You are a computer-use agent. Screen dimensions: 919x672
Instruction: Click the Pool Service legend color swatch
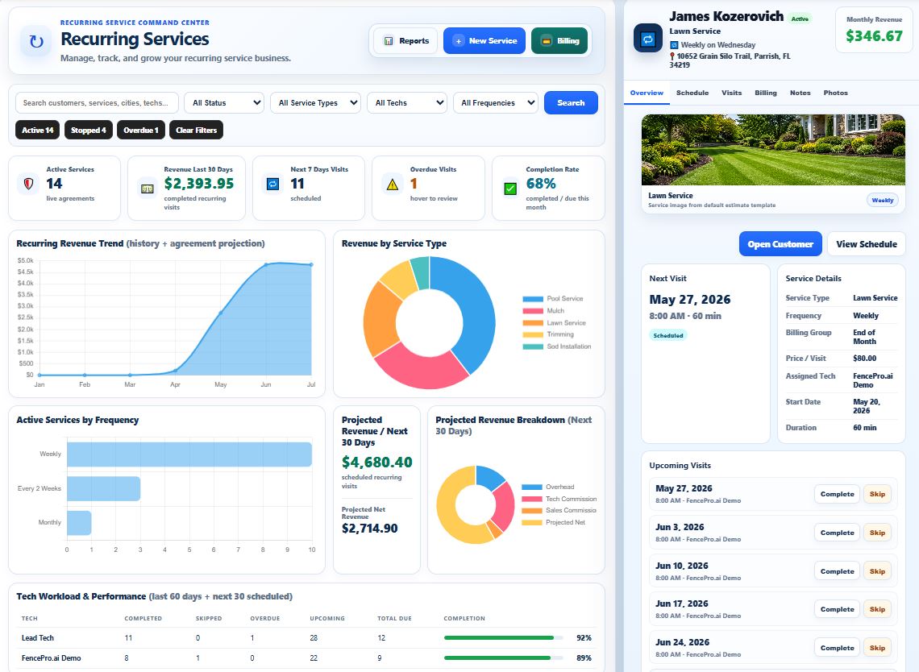coord(533,299)
